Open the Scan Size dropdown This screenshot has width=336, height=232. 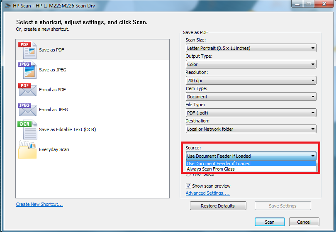[x=251, y=48]
